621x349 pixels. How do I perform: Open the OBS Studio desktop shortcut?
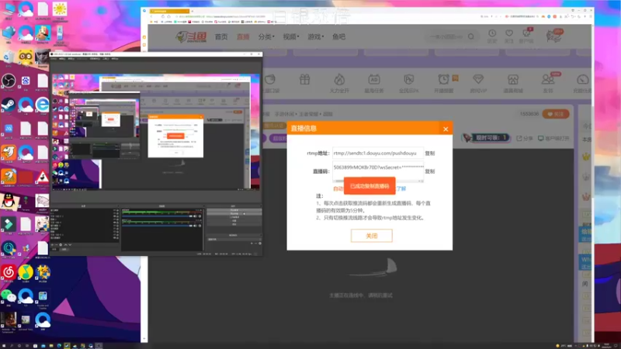(x=9, y=81)
